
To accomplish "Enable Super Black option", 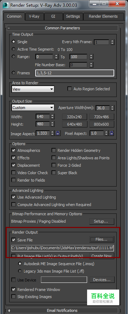I will coord(54,173).
